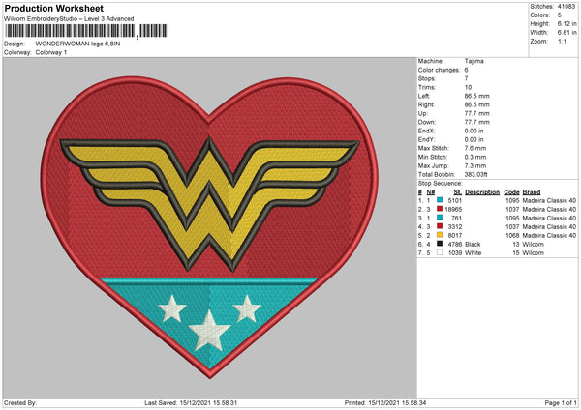
Task: Click the Max Jump value 7.3 mm
Action: (475, 165)
